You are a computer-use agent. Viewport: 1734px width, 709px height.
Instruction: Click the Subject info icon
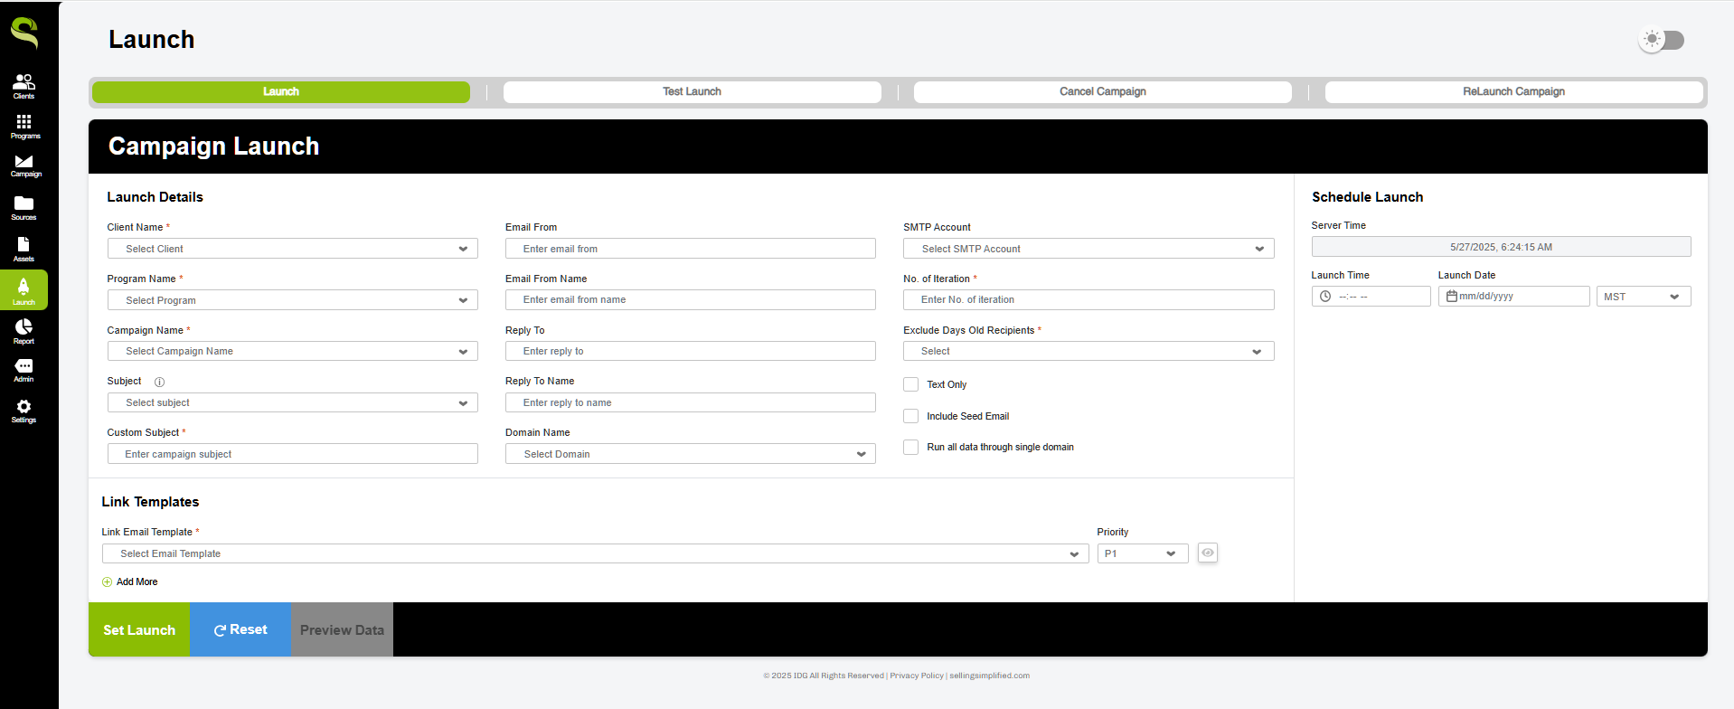tap(159, 382)
